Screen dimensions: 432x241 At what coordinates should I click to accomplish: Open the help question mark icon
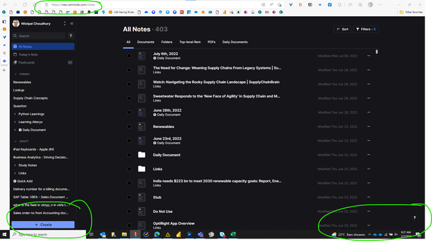click(x=414, y=218)
